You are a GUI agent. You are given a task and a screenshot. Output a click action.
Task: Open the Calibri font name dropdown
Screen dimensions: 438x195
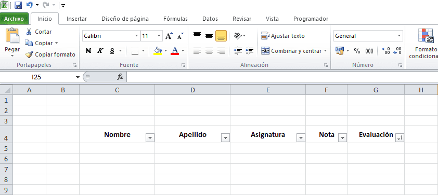(x=137, y=36)
